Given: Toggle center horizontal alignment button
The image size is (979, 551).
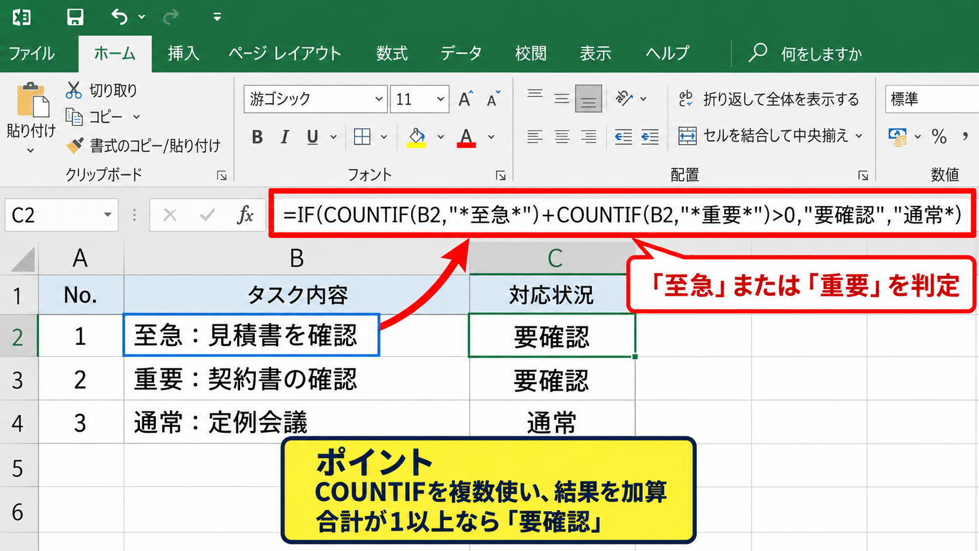Looking at the screenshot, I should coord(562,137).
